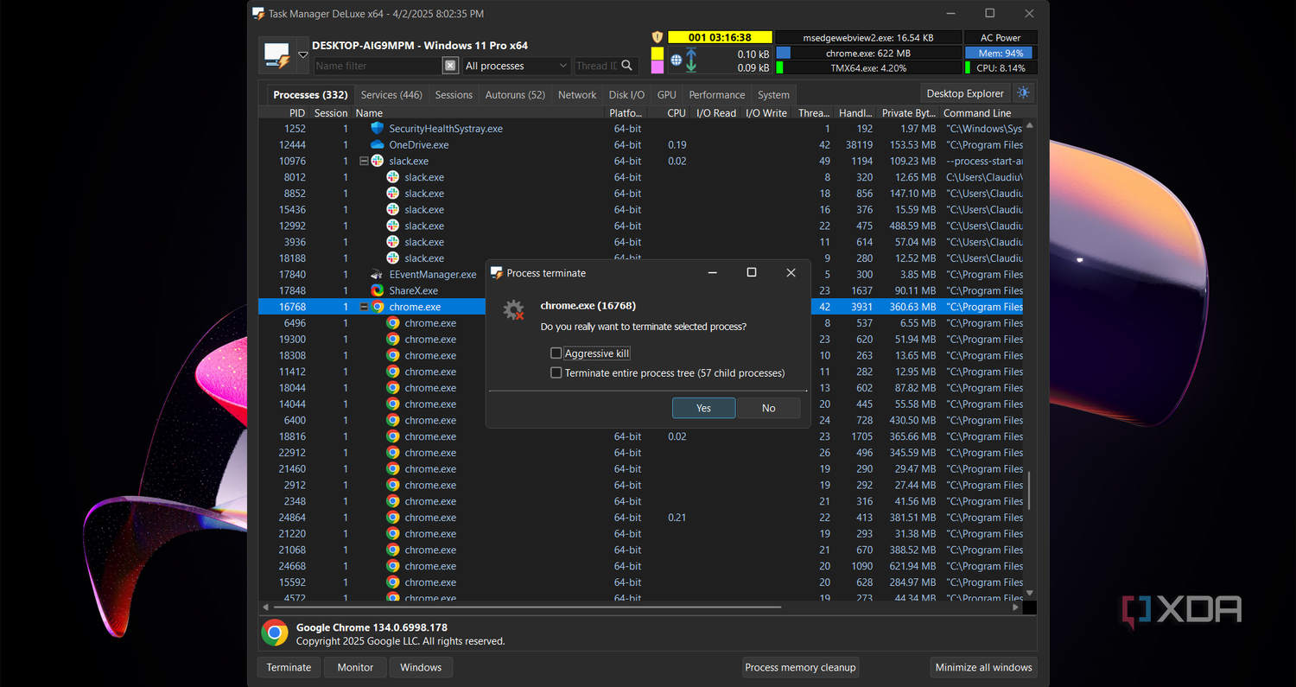
Task: Click the OneDrive.exe cloud icon
Action: (x=378, y=144)
